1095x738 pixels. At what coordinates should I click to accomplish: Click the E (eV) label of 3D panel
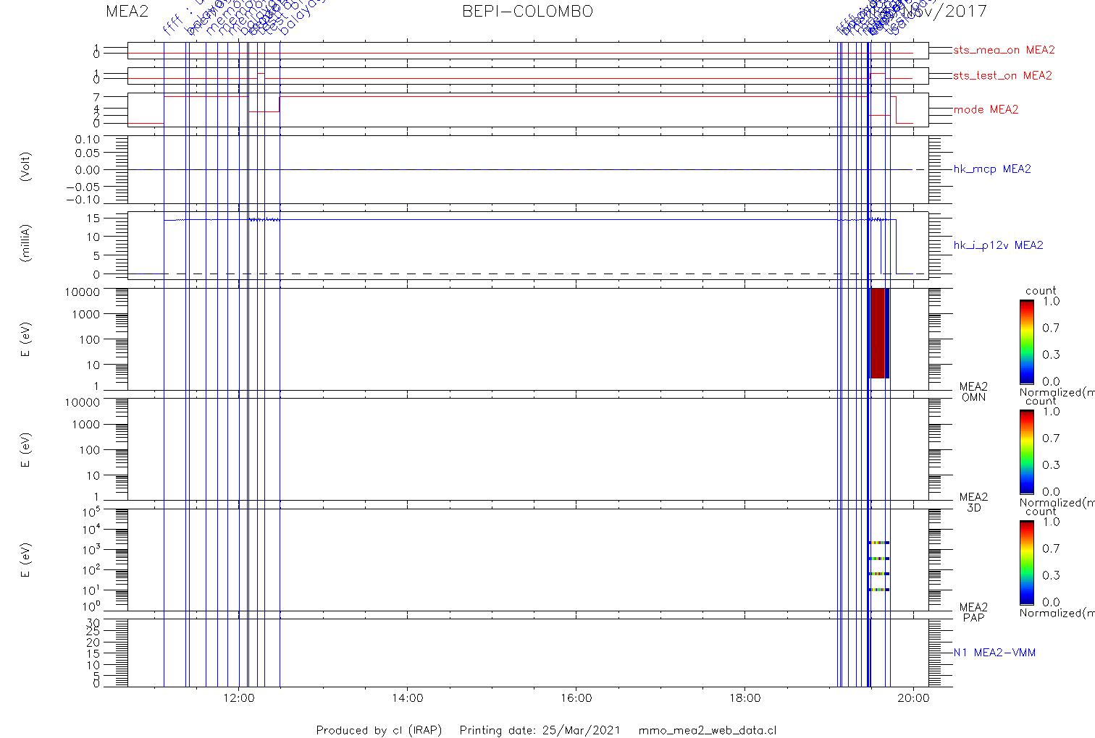(26, 449)
